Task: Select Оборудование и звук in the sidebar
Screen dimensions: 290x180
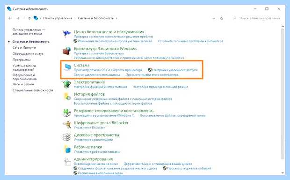Action: [x=28, y=54]
